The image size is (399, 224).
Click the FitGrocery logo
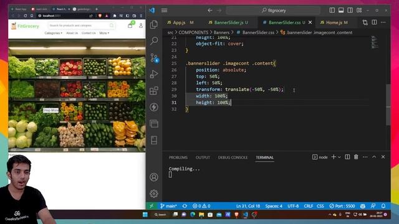pyautogui.click(x=25, y=26)
